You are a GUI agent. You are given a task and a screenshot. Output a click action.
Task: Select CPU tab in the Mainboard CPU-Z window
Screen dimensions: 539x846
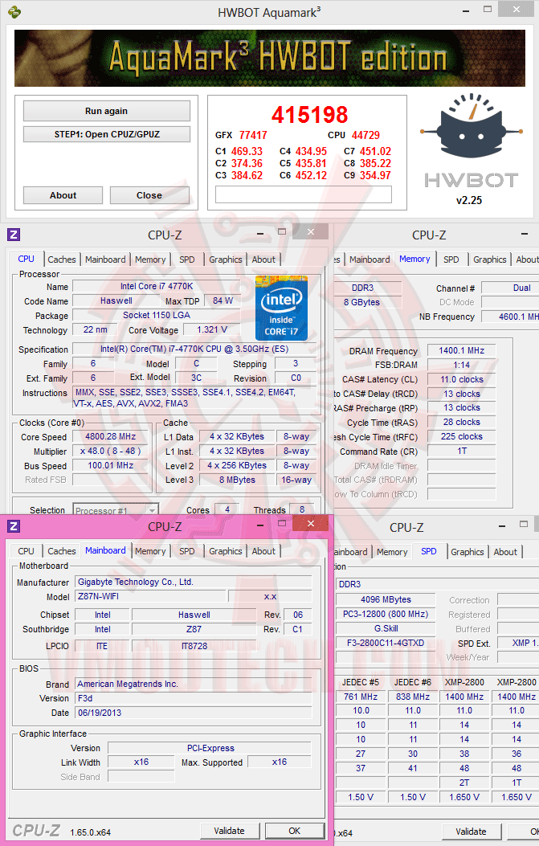coord(26,551)
